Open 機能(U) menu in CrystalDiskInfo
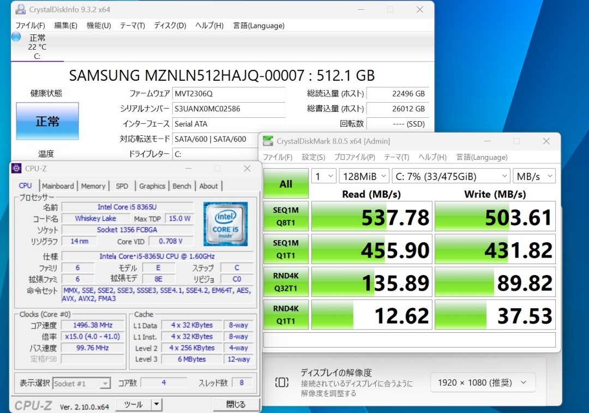589x413 pixels. click(99, 26)
